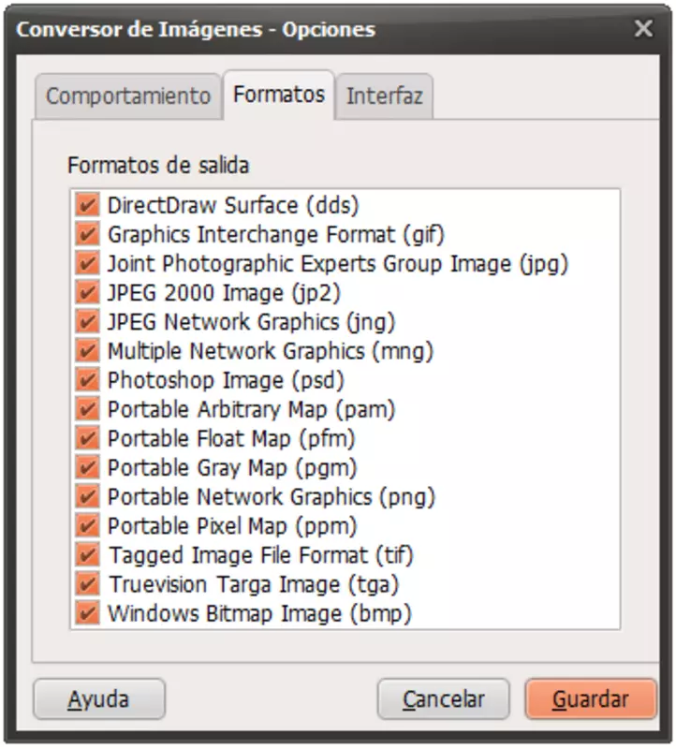Toggle Truevision Targa Image (tga) checkbox
The height and width of the screenshot is (749, 676).
coord(87,584)
